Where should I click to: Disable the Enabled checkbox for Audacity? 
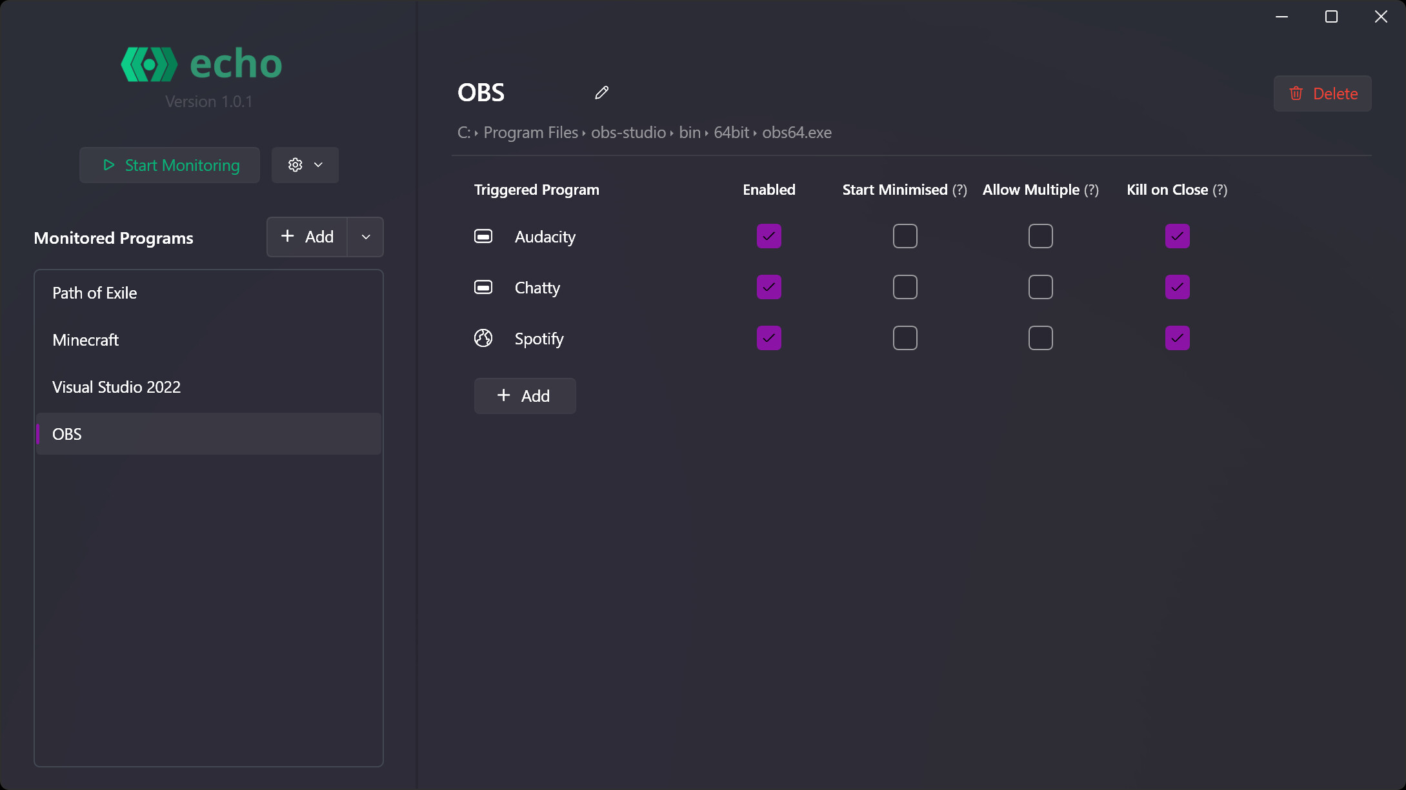(x=768, y=236)
